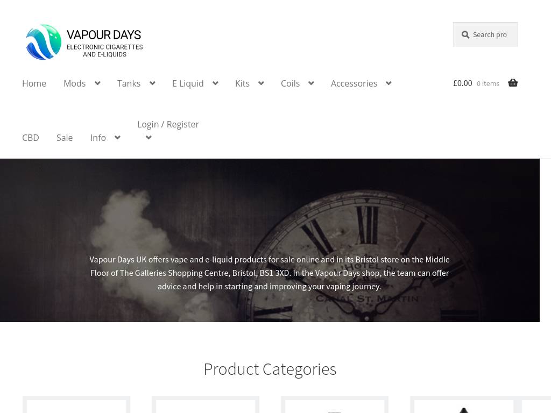This screenshot has width=551, height=413.
Task: Expand the Info menu chevron
Action: click(117, 137)
